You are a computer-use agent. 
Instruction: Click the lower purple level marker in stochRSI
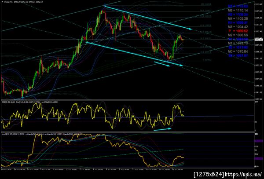258,159
